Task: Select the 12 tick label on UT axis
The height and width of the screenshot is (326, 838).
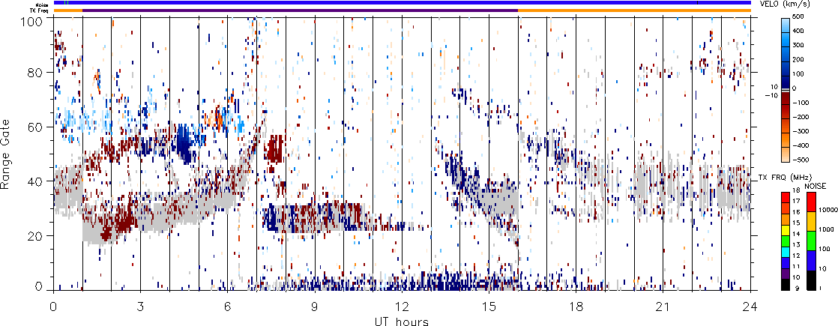Action: (x=401, y=307)
